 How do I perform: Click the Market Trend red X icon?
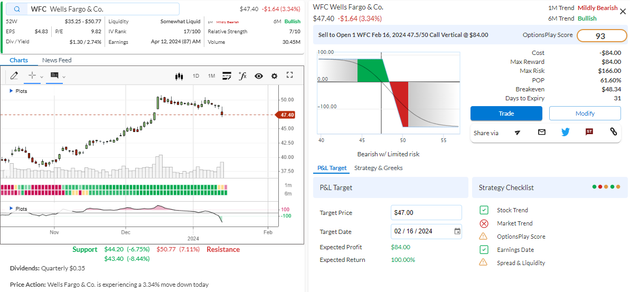(484, 223)
